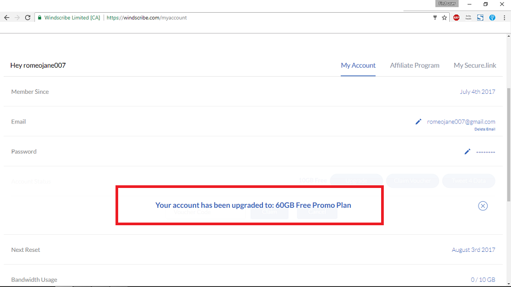Click the faded Tweet 4 Data button
The height and width of the screenshot is (287, 511).
click(x=468, y=181)
